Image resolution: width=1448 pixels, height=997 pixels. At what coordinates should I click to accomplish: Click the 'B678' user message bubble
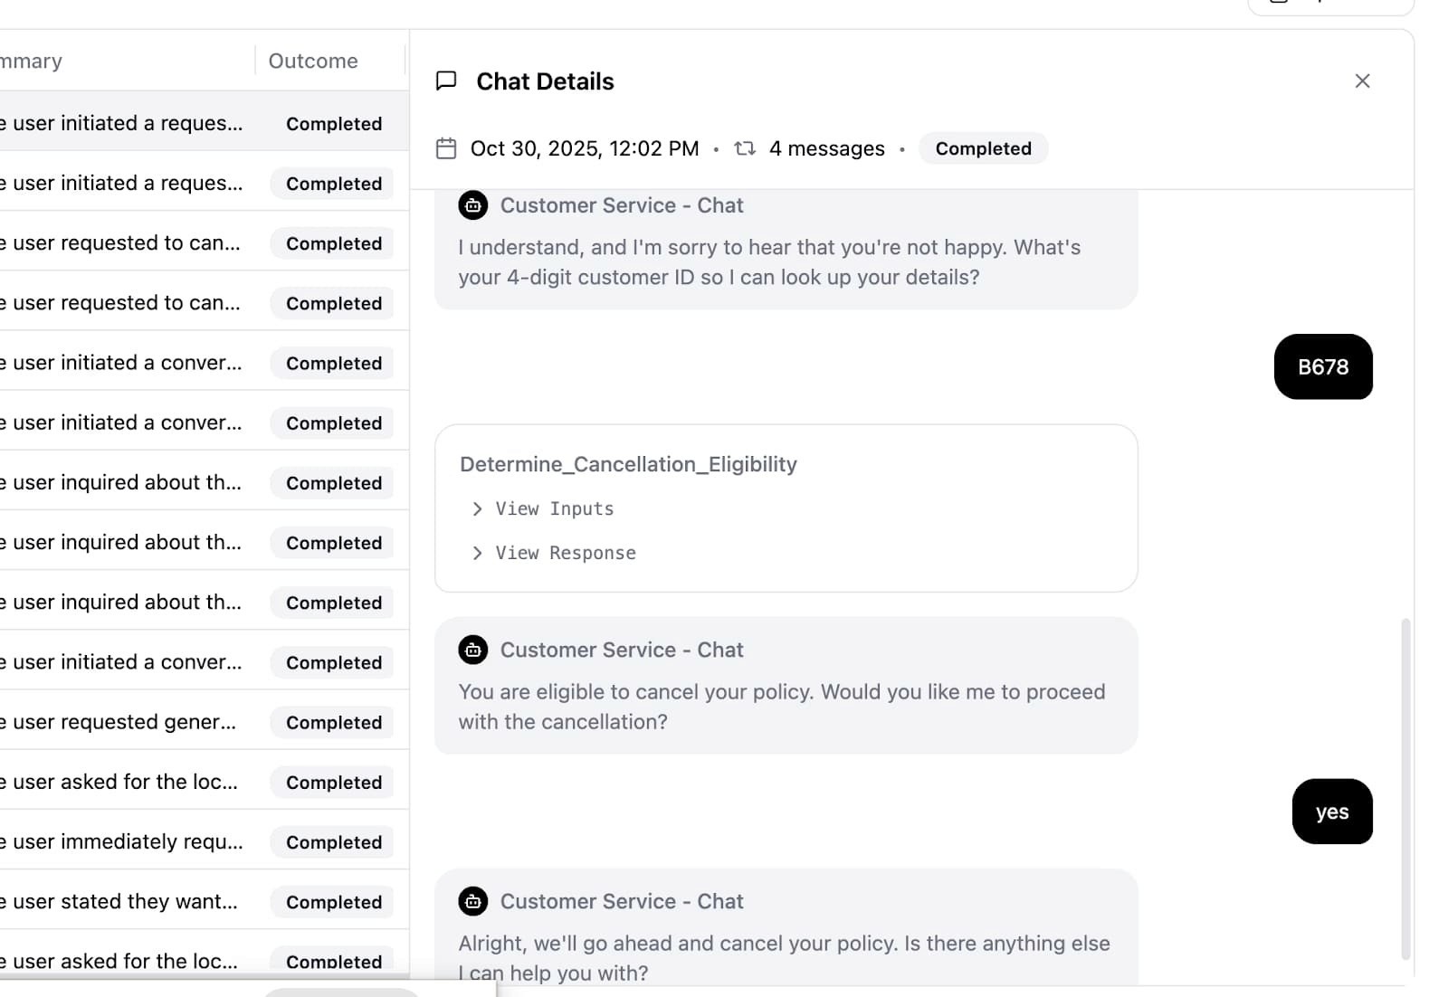1322,366
